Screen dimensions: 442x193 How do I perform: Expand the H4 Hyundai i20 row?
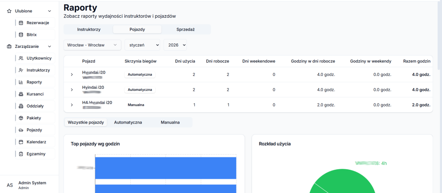[x=72, y=105]
